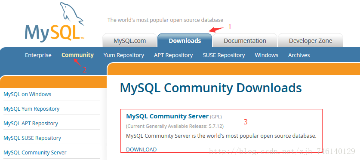
Task: Open SUSE Repository in the top submenu
Action: point(224,55)
